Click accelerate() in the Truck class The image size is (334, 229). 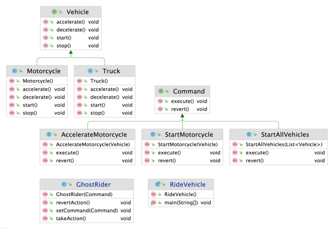tap(104, 89)
